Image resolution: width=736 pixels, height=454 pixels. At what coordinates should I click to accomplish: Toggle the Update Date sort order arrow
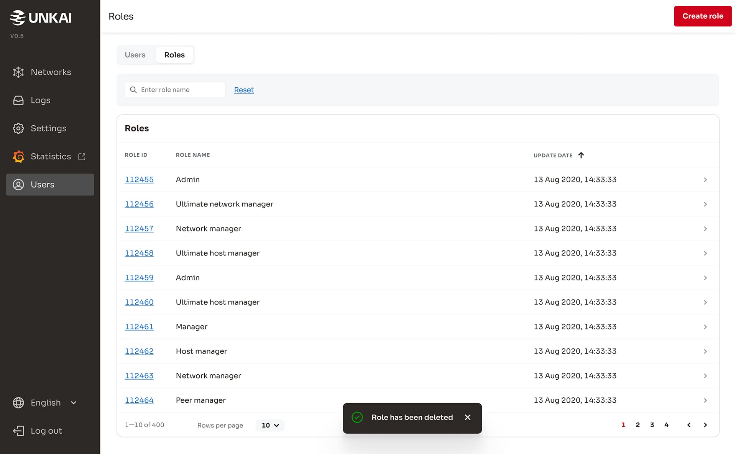pyautogui.click(x=582, y=155)
